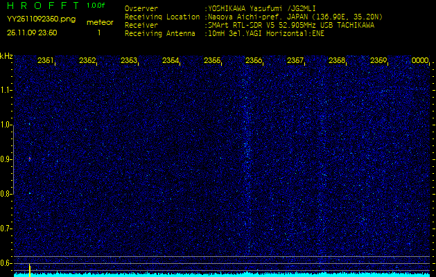
Task: Click the 0.6 frequency axis label
Action: [6, 263]
